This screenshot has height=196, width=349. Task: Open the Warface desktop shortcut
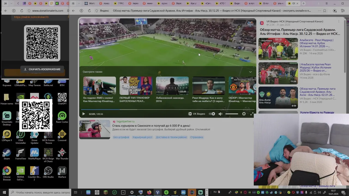pos(62,172)
